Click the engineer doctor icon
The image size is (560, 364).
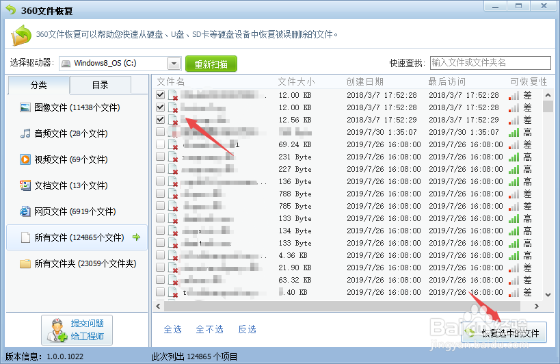(x=57, y=330)
